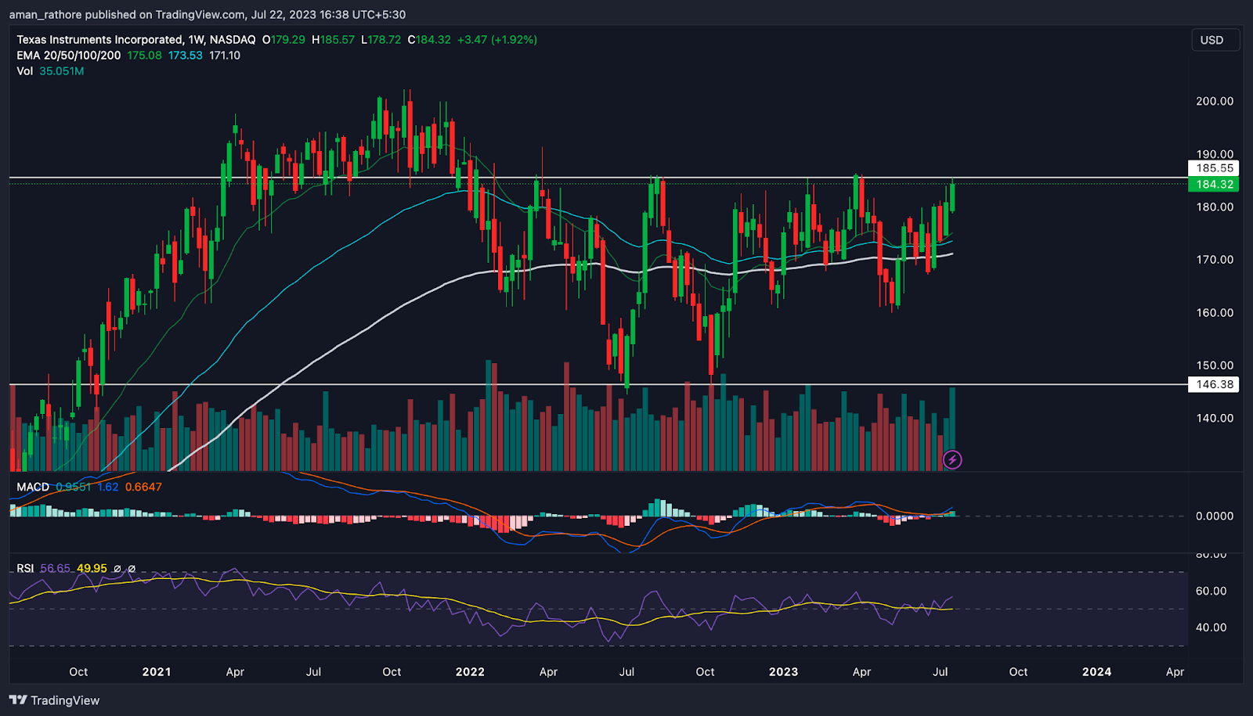Click the open price O179.29 value
Screen dimensions: 1253x716
pyautogui.click(x=283, y=39)
